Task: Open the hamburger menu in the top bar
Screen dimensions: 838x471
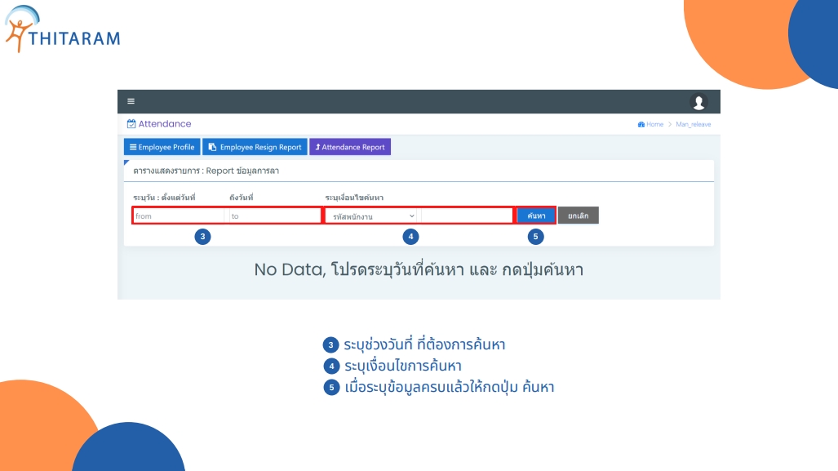Action: 131,101
